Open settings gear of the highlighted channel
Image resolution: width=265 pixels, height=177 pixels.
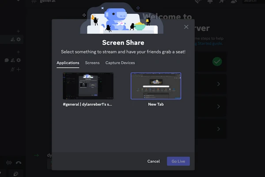coord(19,39)
